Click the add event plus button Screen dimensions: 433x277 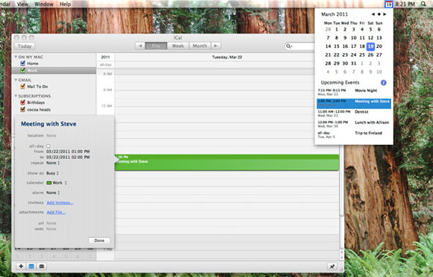pyautogui.click(x=21, y=267)
